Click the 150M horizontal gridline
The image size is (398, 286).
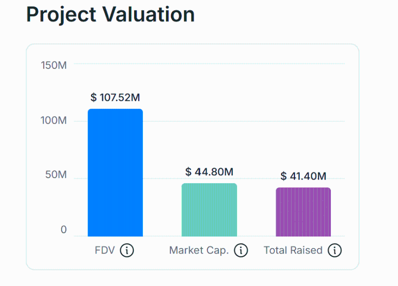(x=209, y=63)
